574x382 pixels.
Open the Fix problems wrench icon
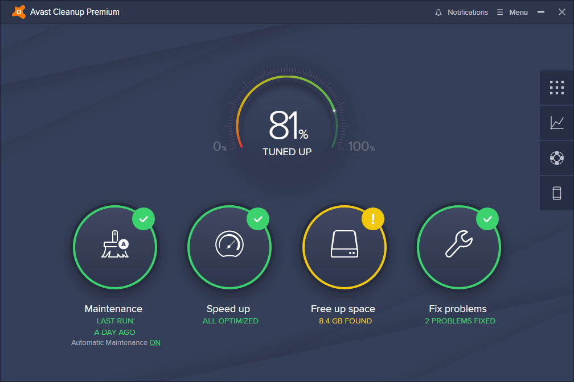(x=459, y=246)
